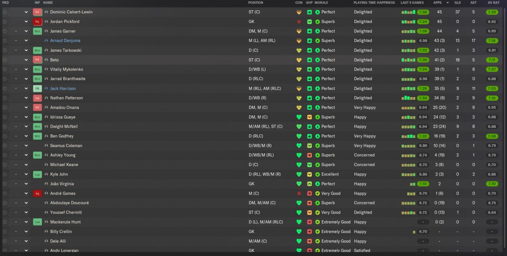Viewport: 507px width, 256px height.
Task: Click the red sharpness icon for Ashley Young
Action: coord(309,155)
